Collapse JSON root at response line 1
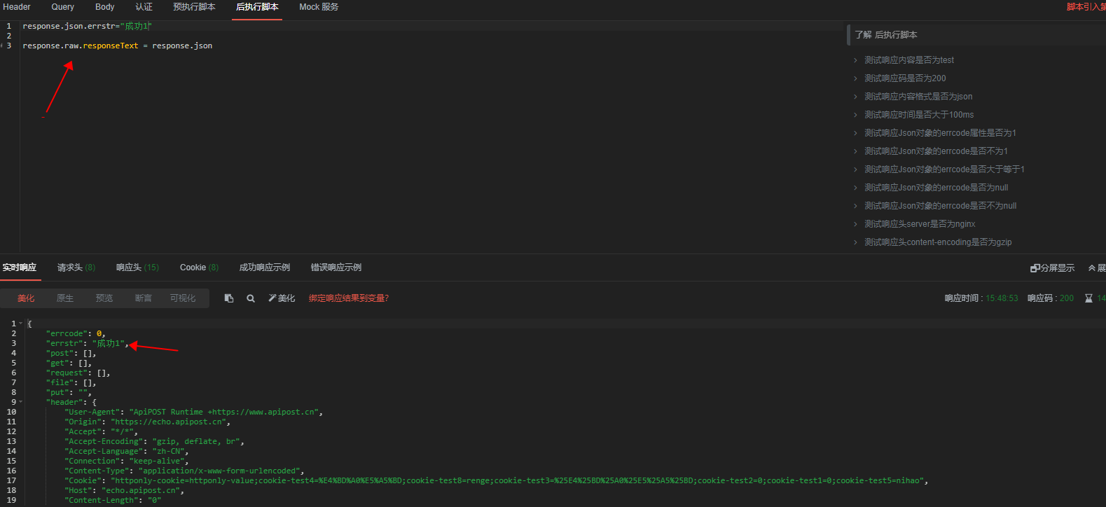1106x507 pixels. 21,324
